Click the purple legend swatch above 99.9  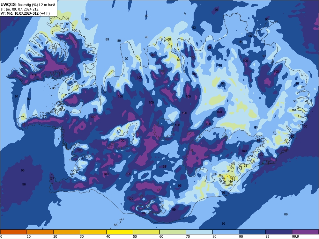tap(305, 232)
